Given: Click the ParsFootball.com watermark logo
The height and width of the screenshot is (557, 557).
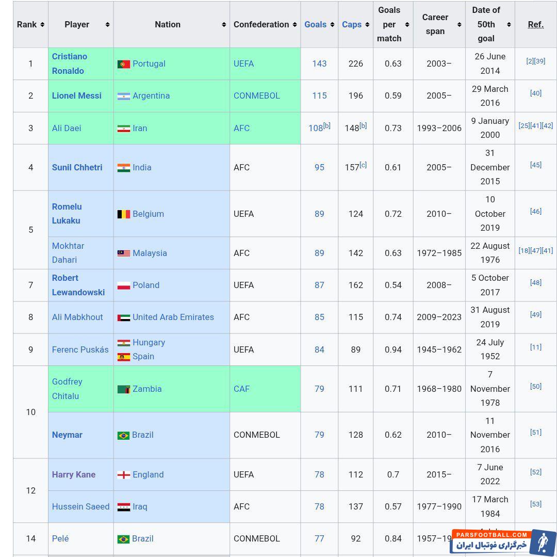Looking at the screenshot, I should tap(502, 542).
